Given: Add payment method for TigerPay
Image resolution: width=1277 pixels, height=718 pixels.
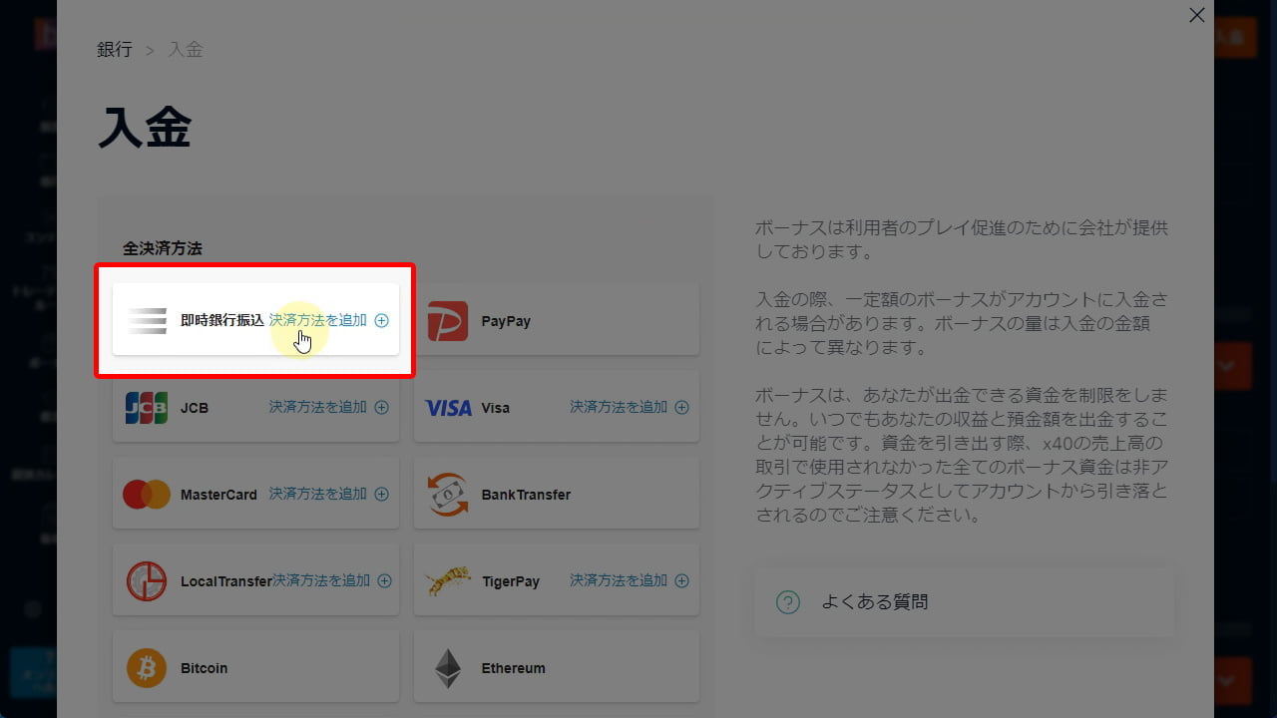Looking at the screenshot, I should (x=619, y=580).
